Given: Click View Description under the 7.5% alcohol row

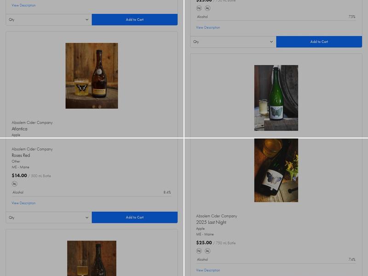Looking at the screenshot, I should pos(208,28).
